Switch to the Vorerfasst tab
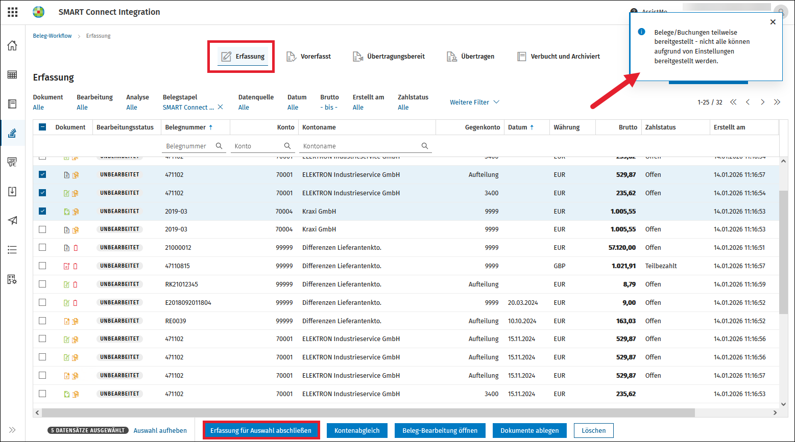Viewport: 795px width, 442px height. click(x=308, y=57)
